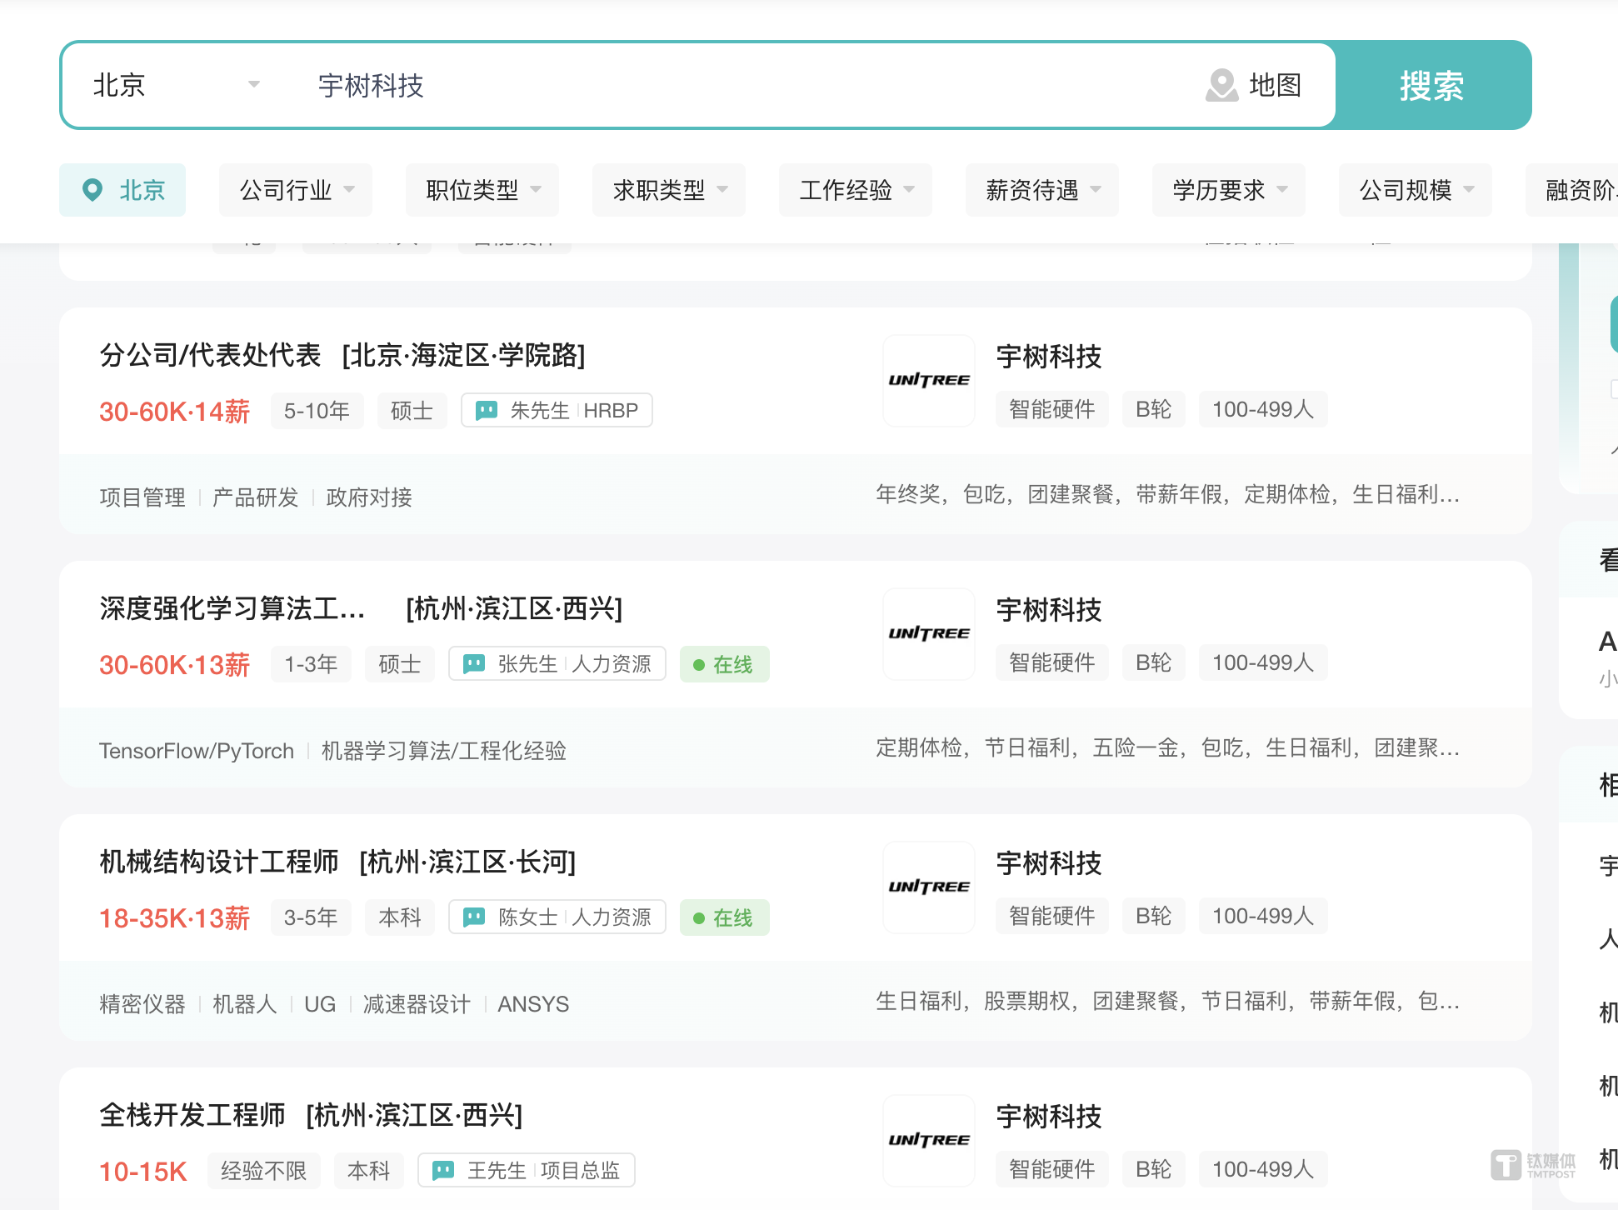The image size is (1618, 1210).
Task: Click chat icon next to 王先生 项目总监
Action: click(x=443, y=1170)
